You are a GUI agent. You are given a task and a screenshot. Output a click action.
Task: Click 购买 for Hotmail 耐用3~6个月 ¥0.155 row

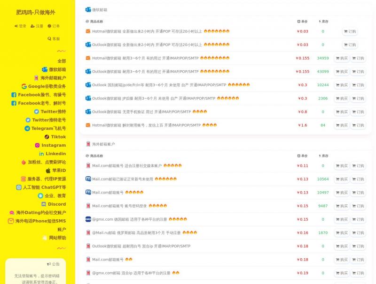[342, 58]
